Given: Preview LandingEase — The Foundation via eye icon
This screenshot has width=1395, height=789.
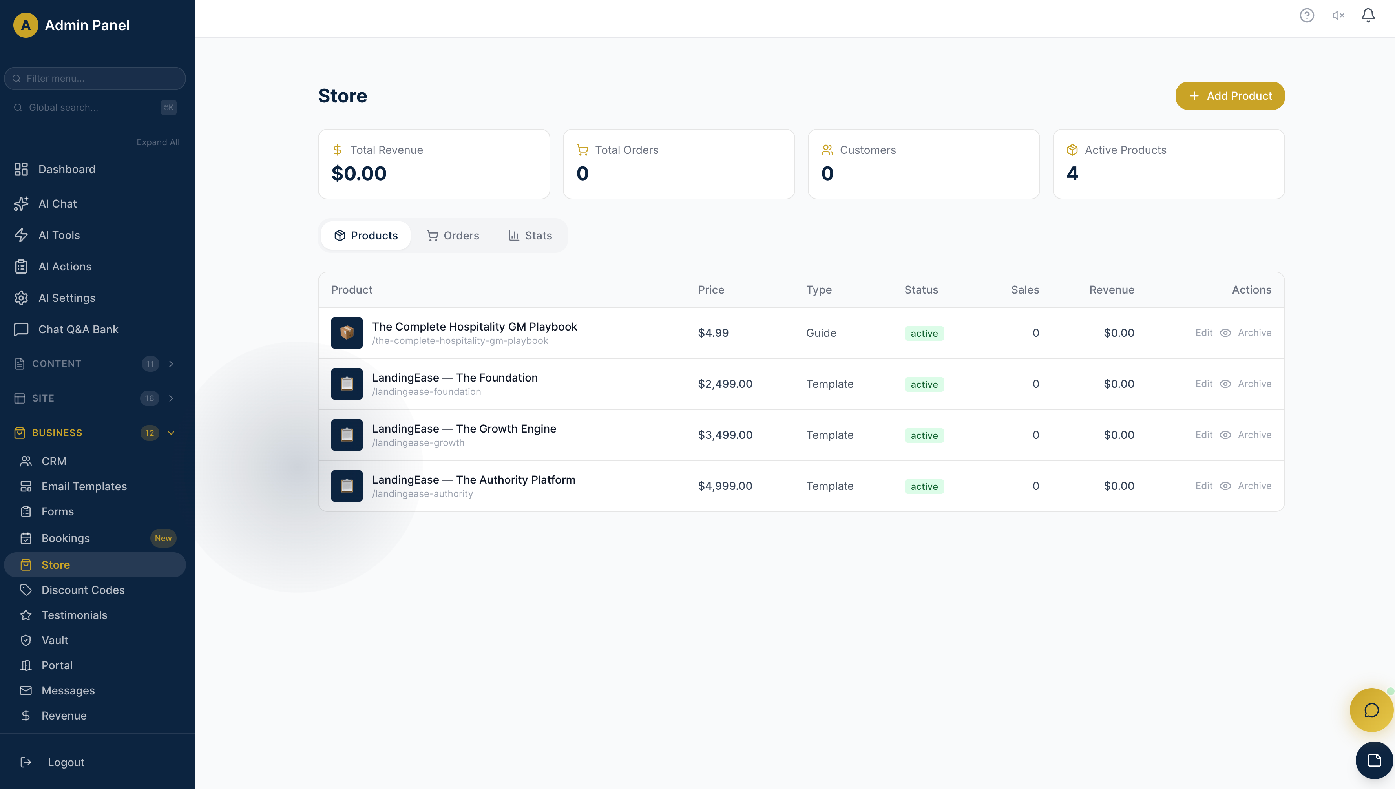Looking at the screenshot, I should click(1226, 384).
